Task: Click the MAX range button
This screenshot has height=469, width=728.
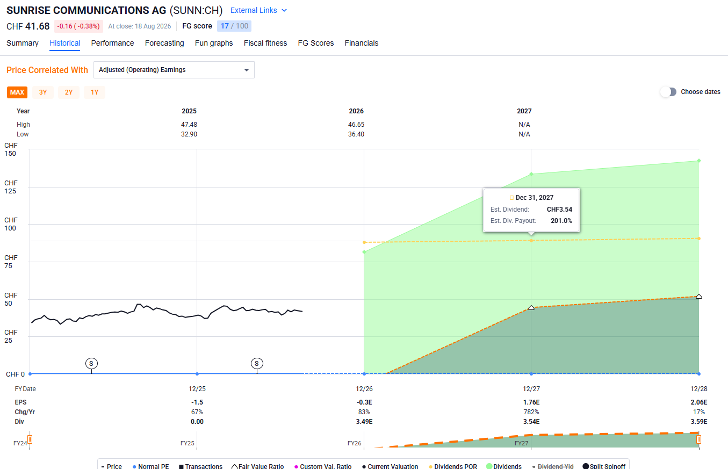Action: point(17,92)
